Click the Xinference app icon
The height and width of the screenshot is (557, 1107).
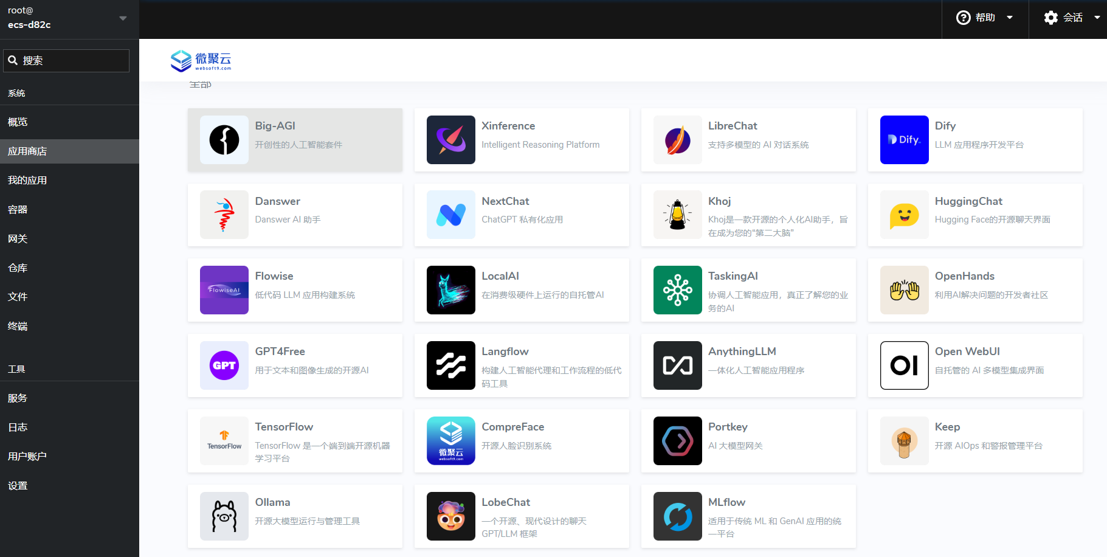coord(451,140)
